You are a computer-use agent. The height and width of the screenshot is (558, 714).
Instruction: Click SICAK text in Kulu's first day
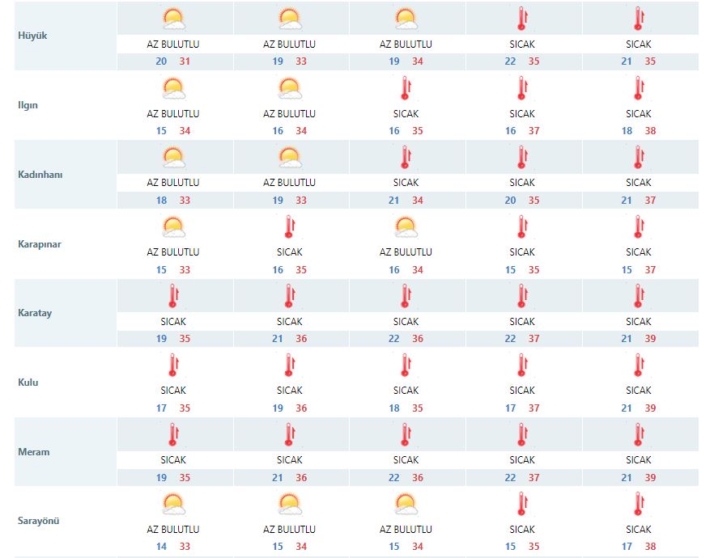click(173, 391)
